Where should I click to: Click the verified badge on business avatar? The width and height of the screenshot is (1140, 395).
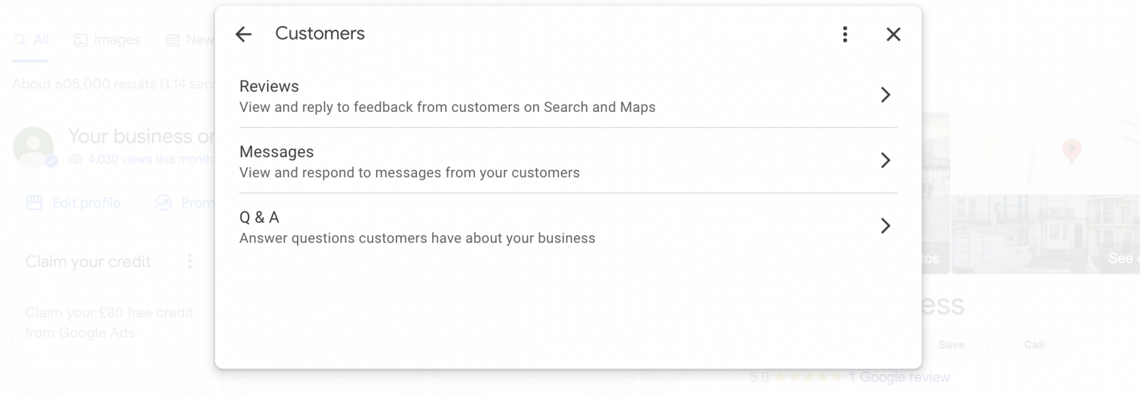coord(51,160)
